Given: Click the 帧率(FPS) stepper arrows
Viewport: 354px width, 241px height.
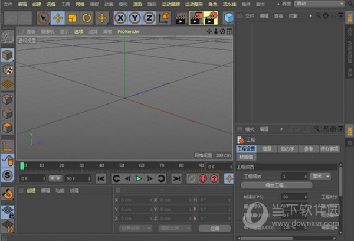Looking at the screenshot, I should coord(306,197).
